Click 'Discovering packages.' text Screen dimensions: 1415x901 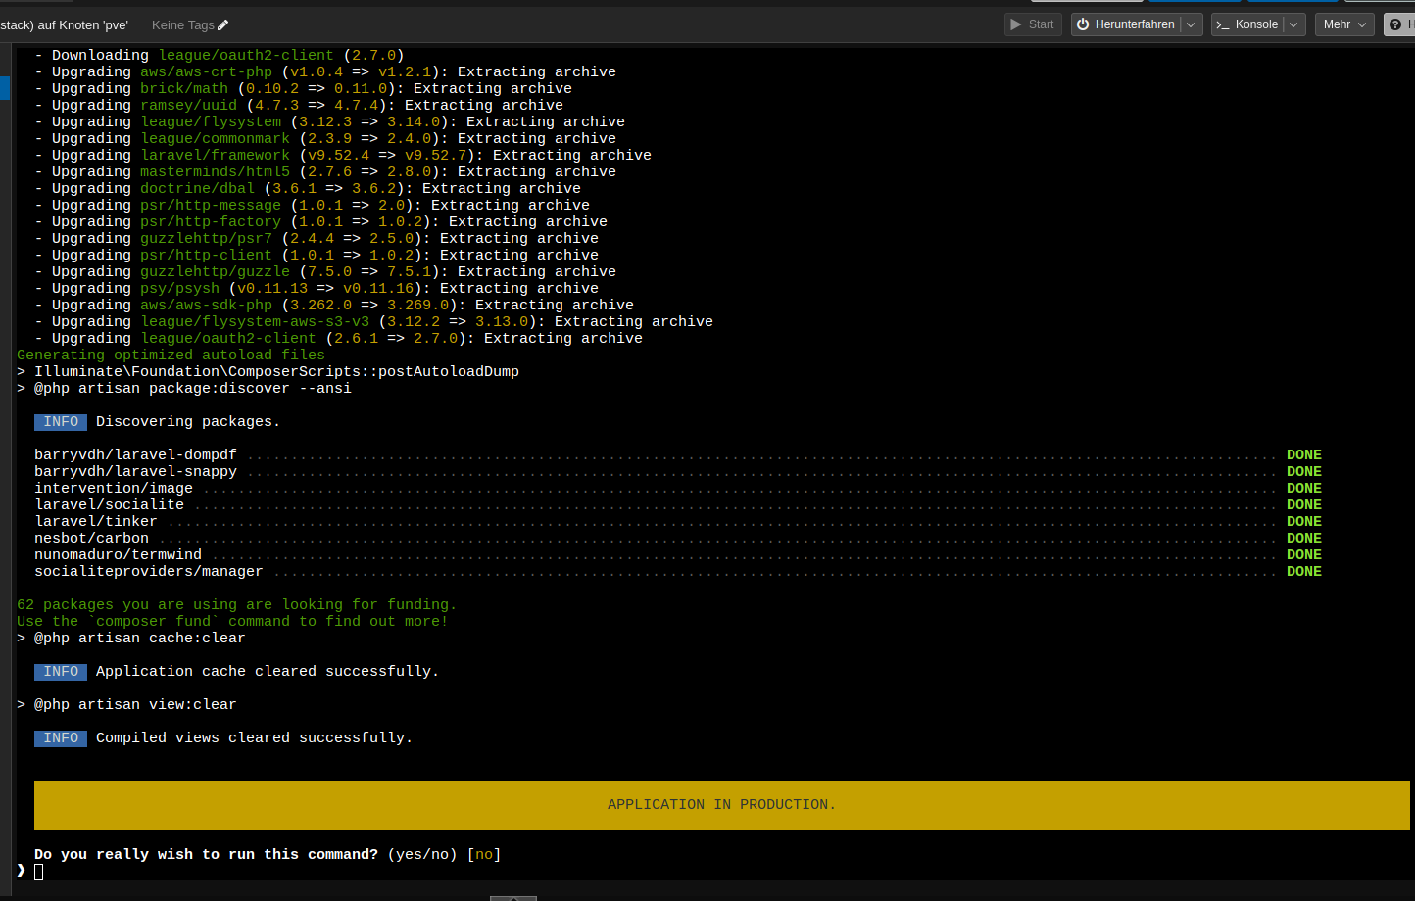coord(188,422)
